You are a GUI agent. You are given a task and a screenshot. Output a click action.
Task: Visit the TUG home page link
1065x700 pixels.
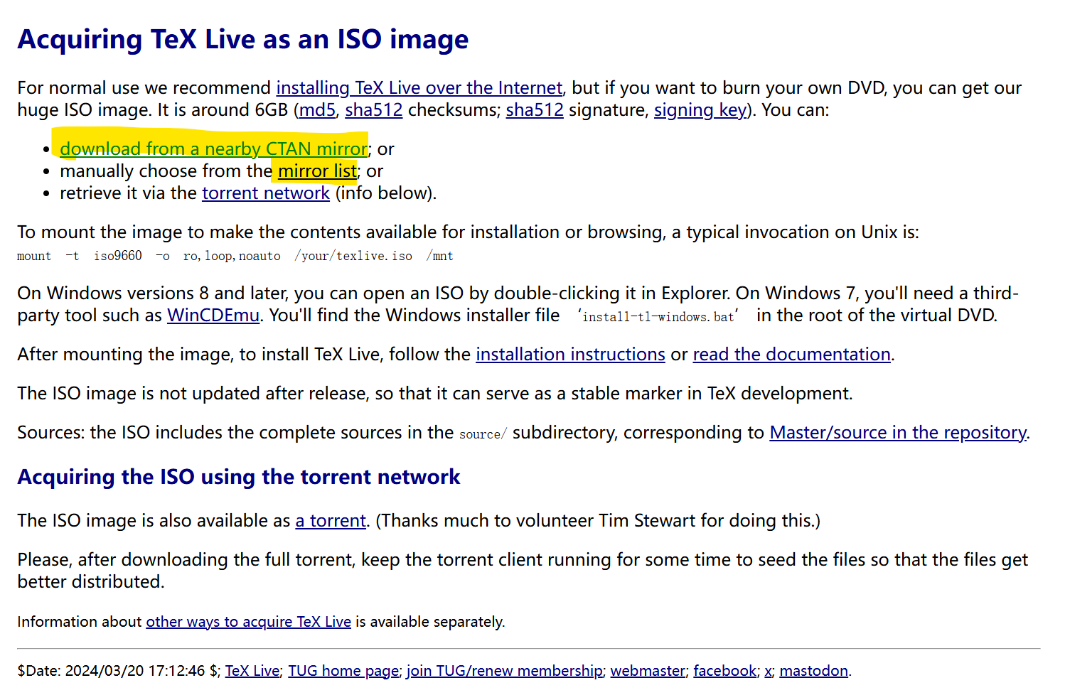[x=343, y=671]
